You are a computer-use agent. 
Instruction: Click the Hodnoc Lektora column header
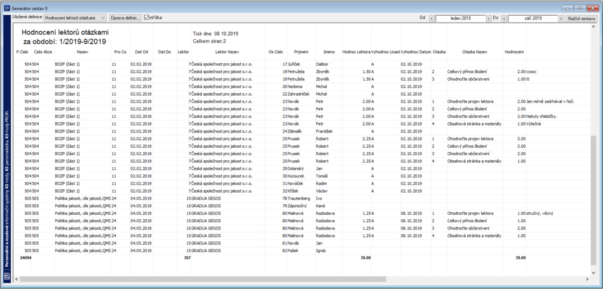point(356,52)
